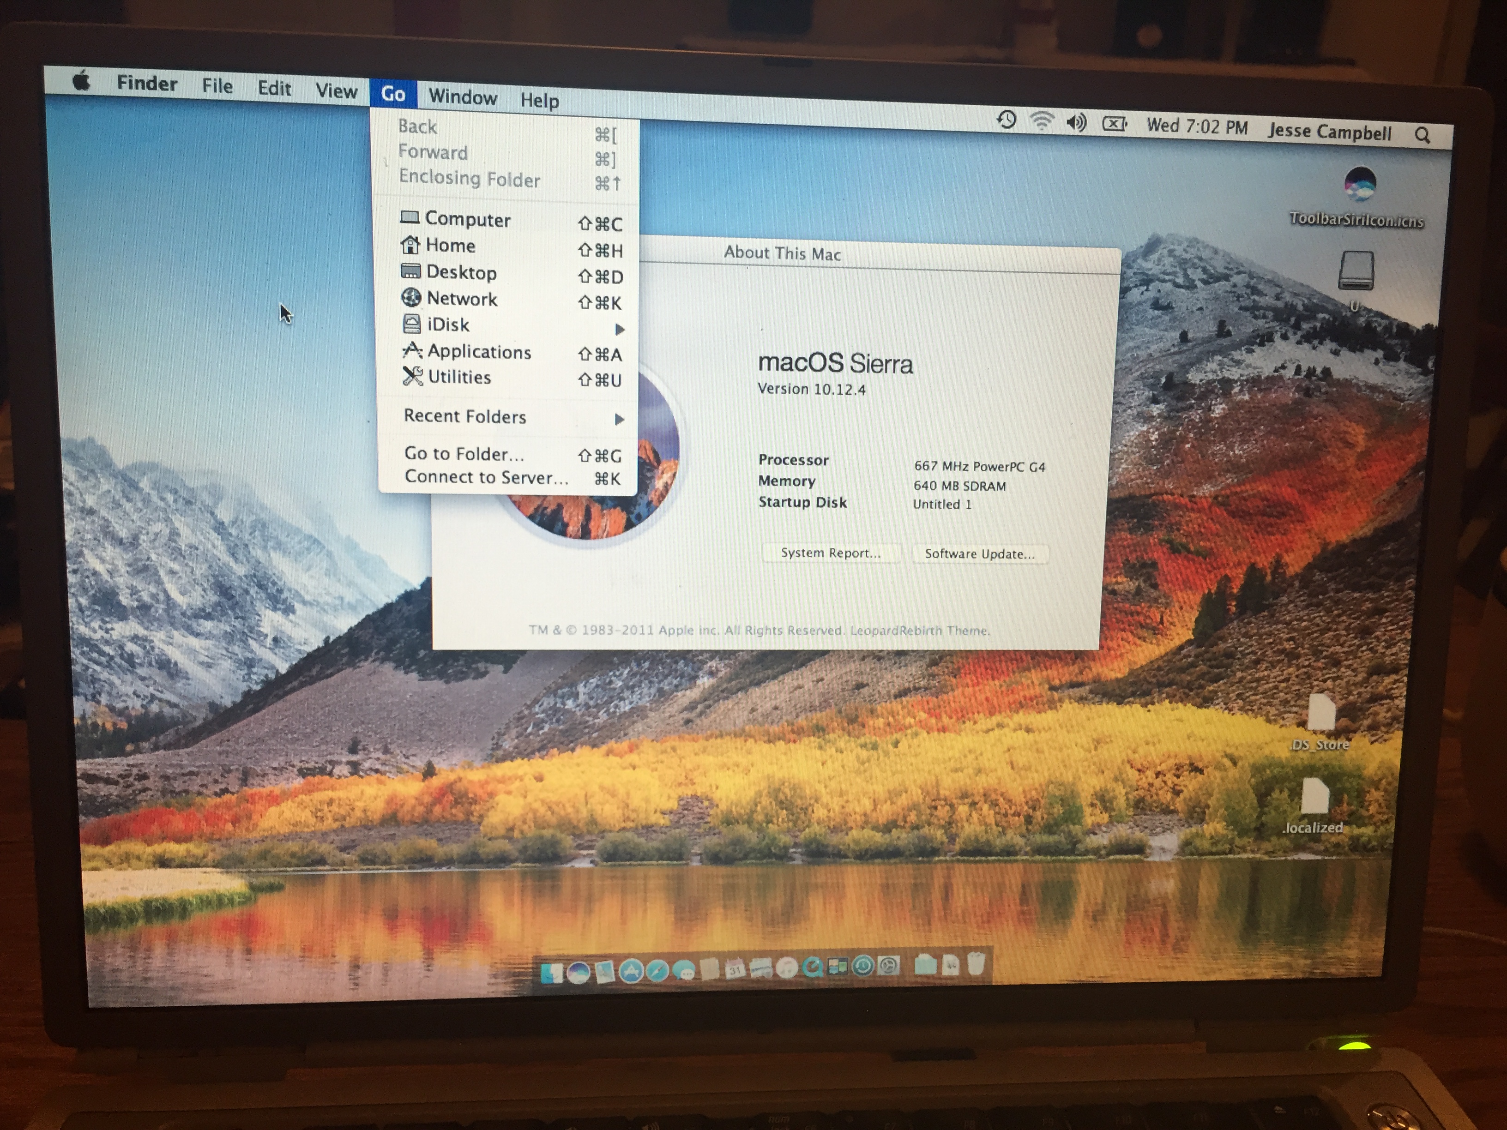Click the Wed 7:02 PM clock
1507x1130 pixels.
point(1197,126)
